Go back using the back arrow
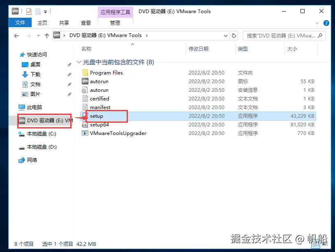The width and height of the screenshot is (335, 252). coord(16,36)
